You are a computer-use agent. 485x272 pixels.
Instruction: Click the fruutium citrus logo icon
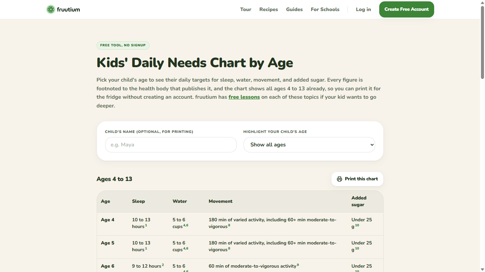(x=51, y=9)
